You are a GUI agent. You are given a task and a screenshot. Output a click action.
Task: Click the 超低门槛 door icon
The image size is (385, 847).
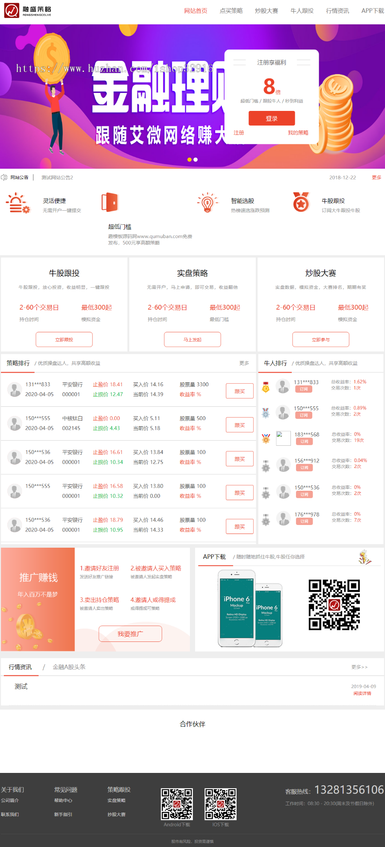[x=110, y=202]
